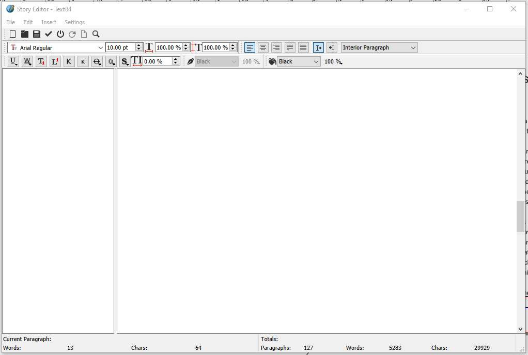Open the File menu

pyautogui.click(x=10, y=22)
